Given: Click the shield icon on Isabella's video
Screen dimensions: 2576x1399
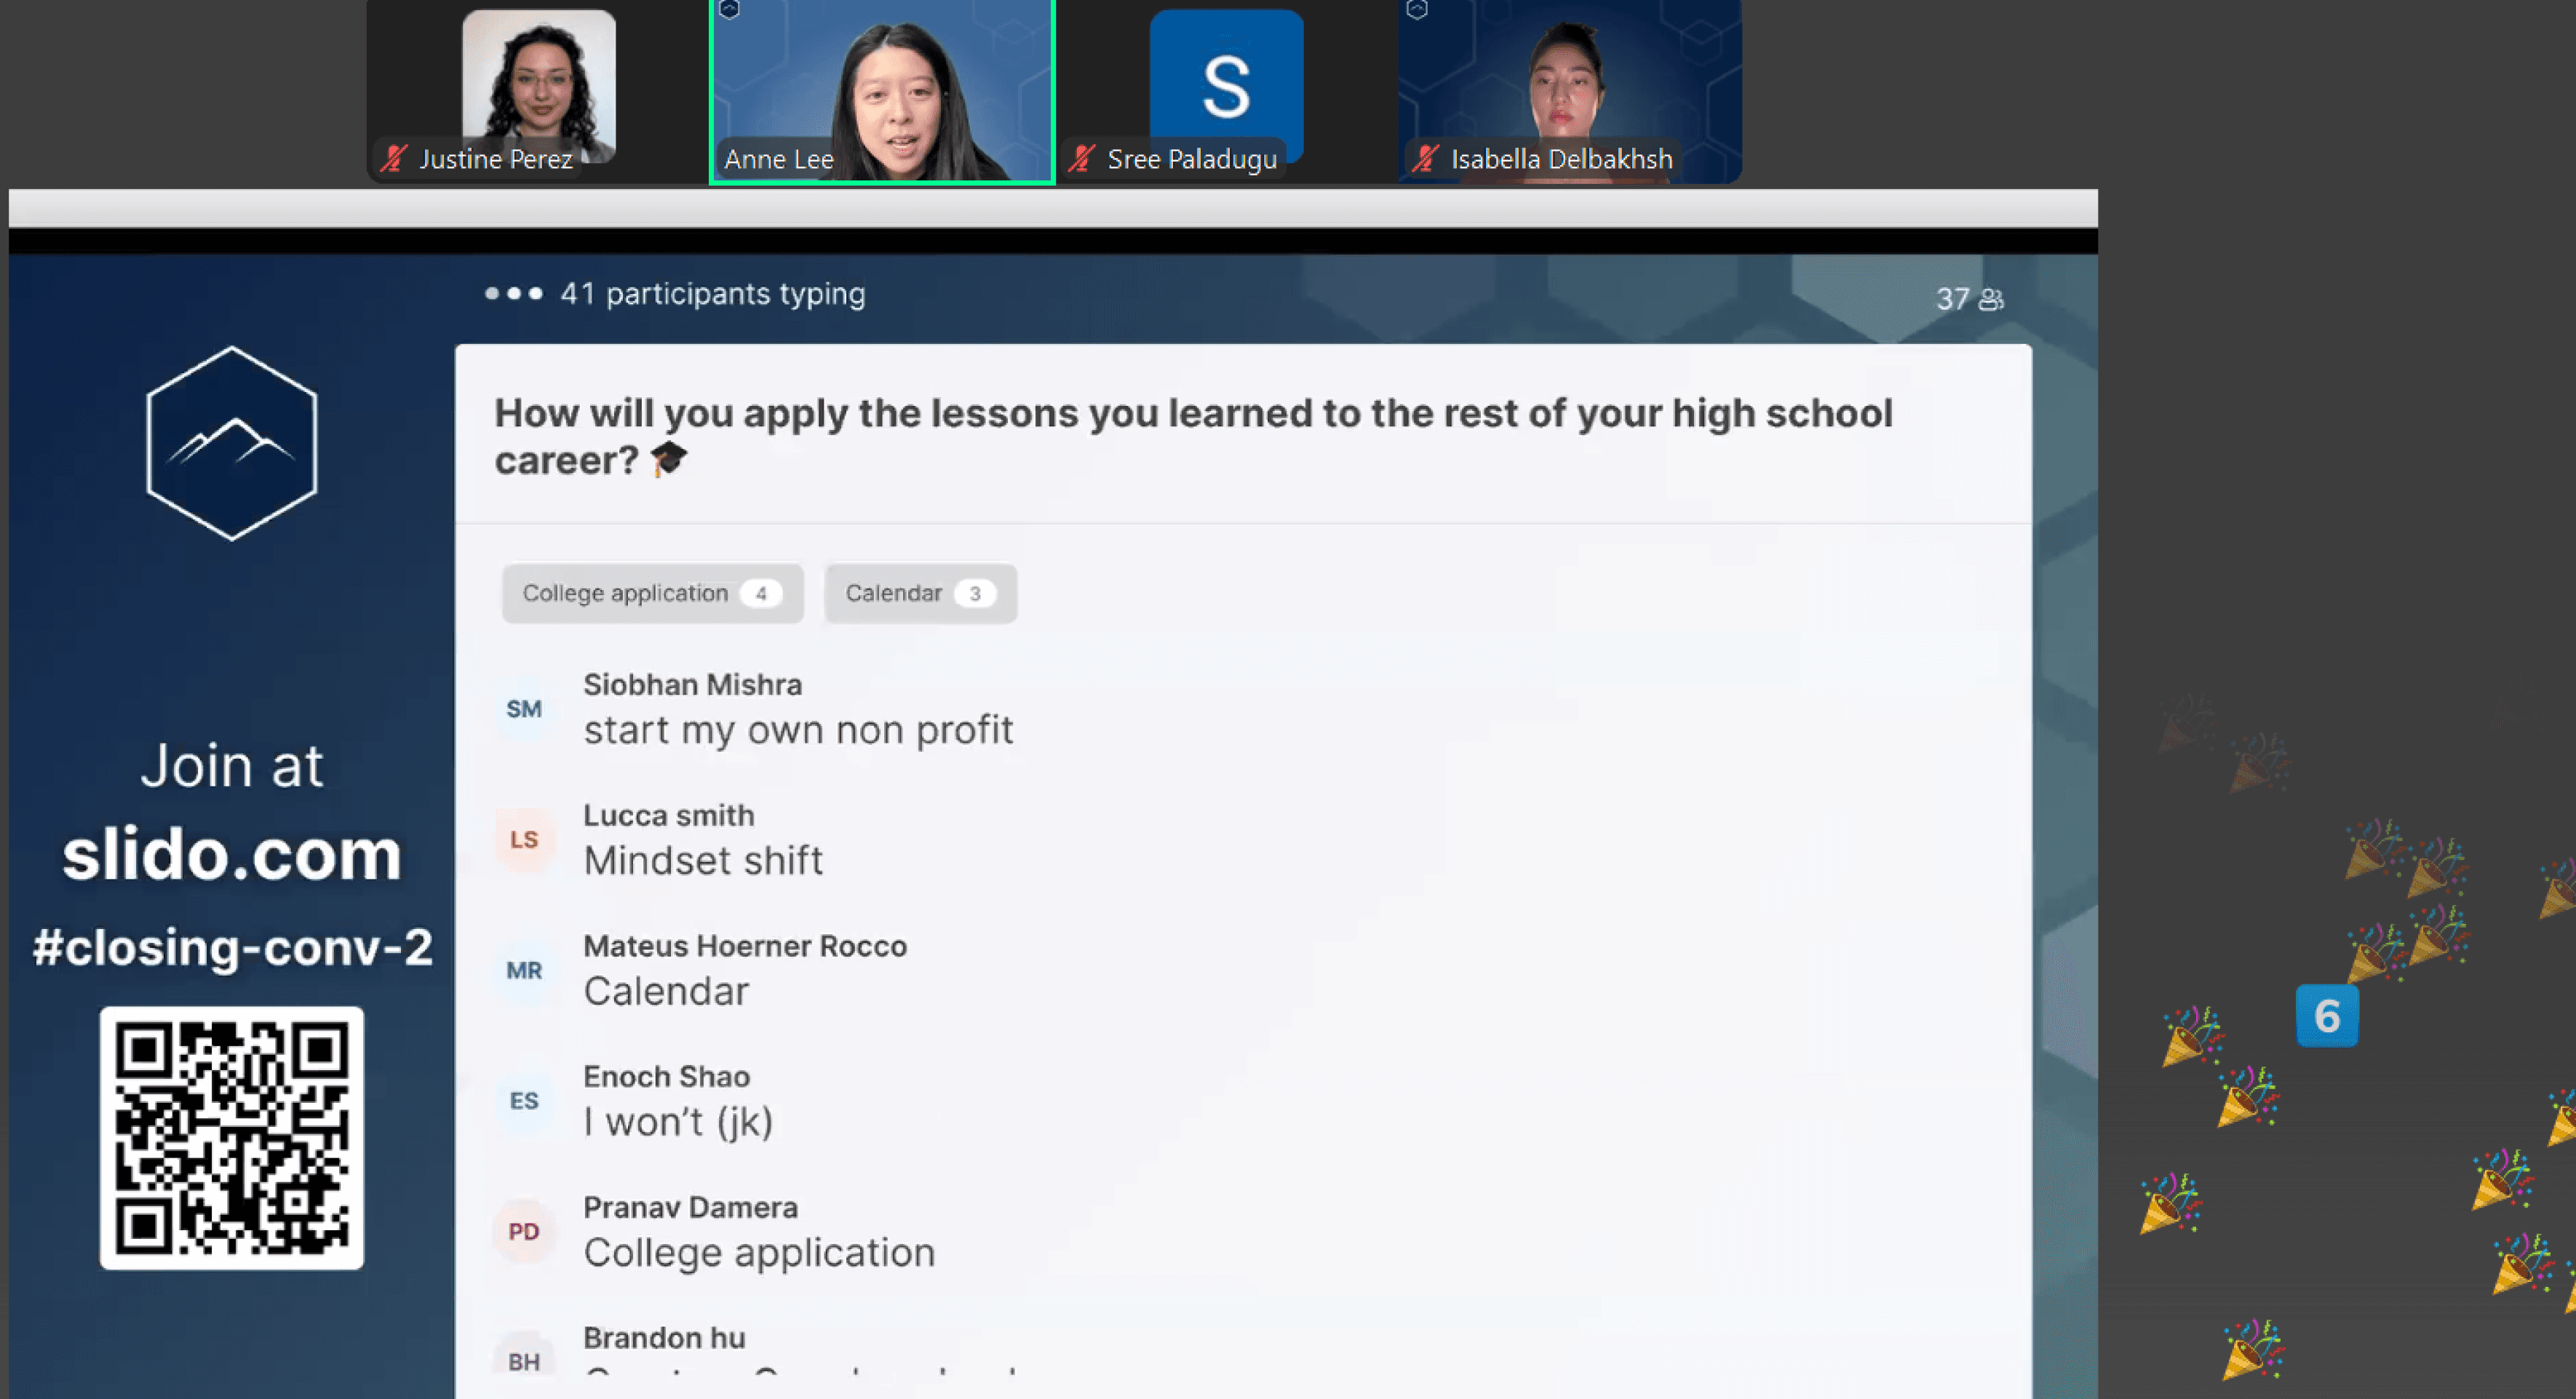Looking at the screenshot, I should click(x=1417, y=10).
